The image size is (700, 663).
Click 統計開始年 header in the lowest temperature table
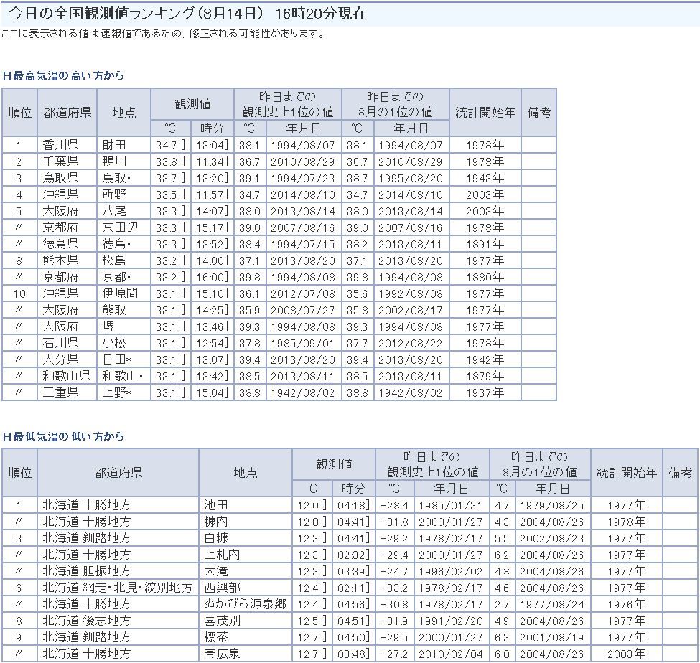626,472
